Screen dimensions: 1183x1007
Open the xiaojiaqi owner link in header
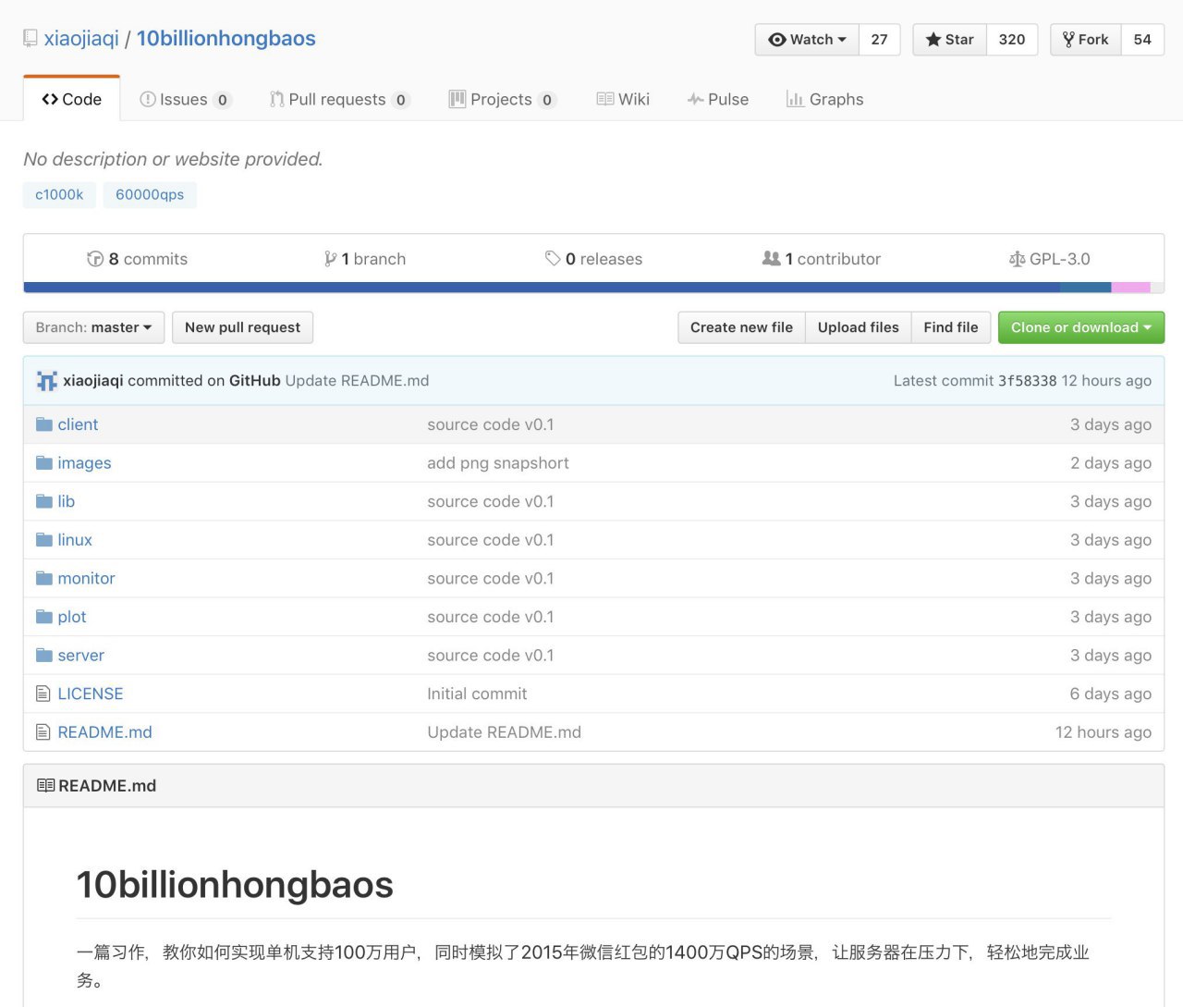click(81, 39)
